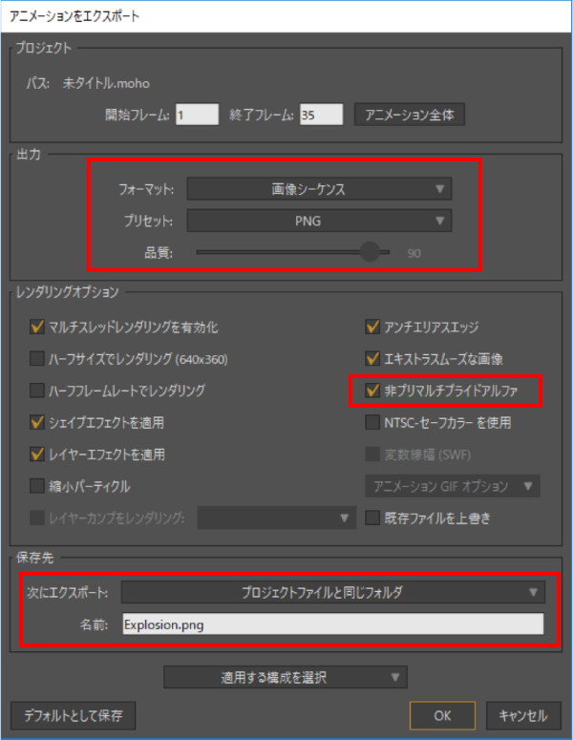Toggle エキストラスムーズな画像 checkbox

point(373,359)
